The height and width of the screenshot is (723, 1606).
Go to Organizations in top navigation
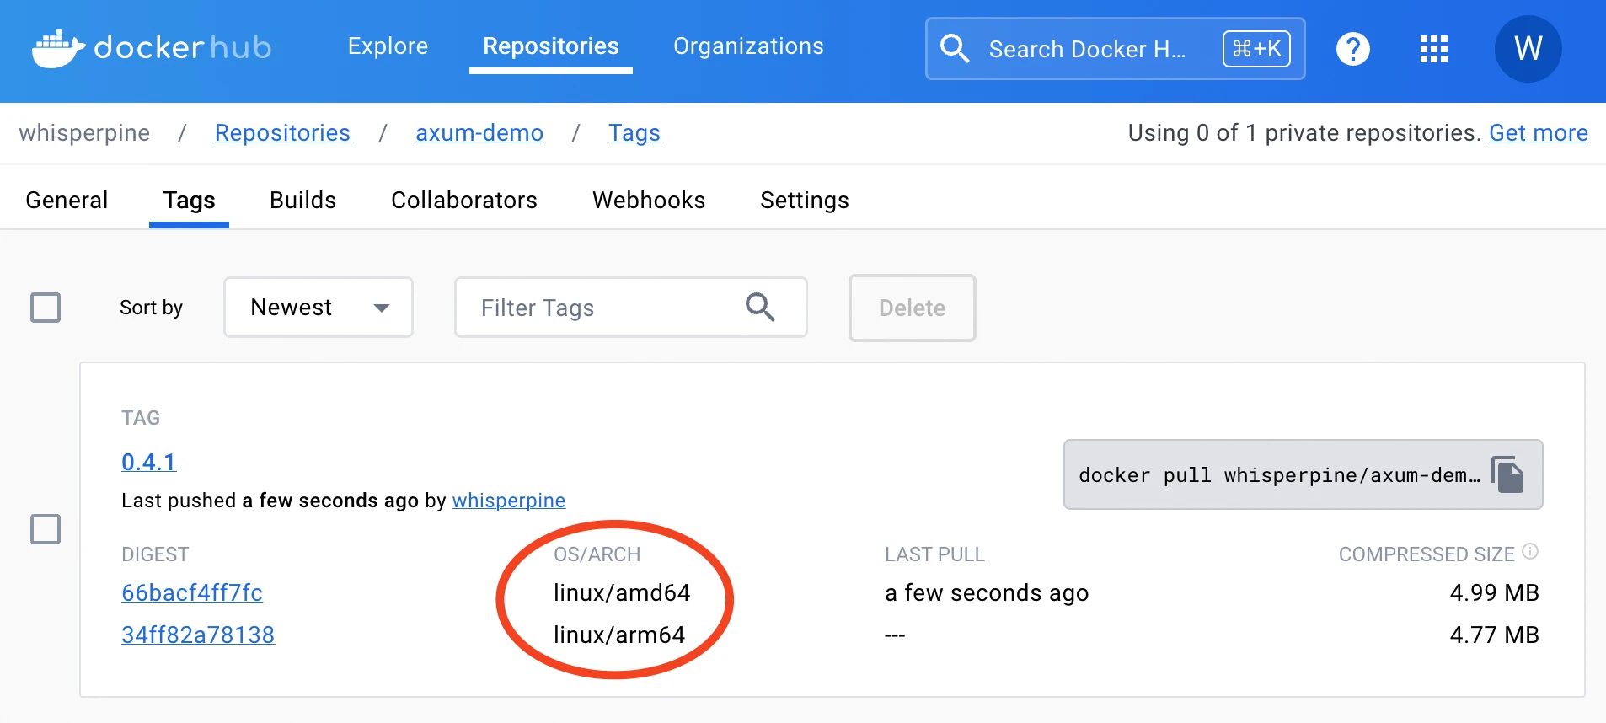pos(748,46)
